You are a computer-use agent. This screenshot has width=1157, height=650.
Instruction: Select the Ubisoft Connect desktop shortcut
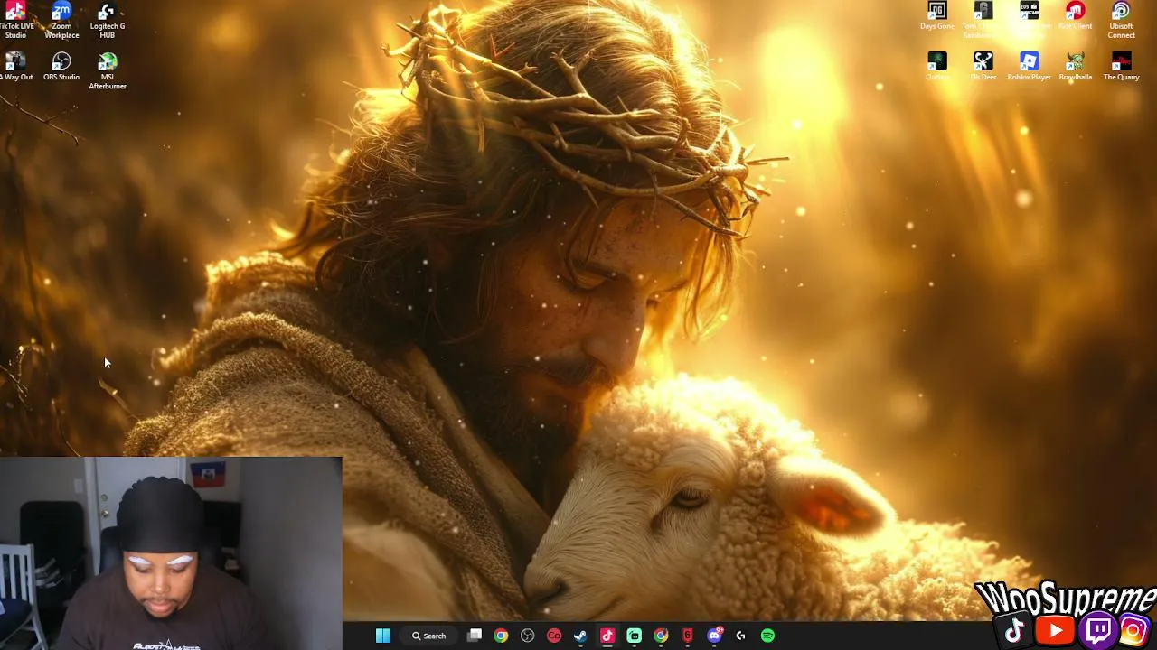(1121, 20)
